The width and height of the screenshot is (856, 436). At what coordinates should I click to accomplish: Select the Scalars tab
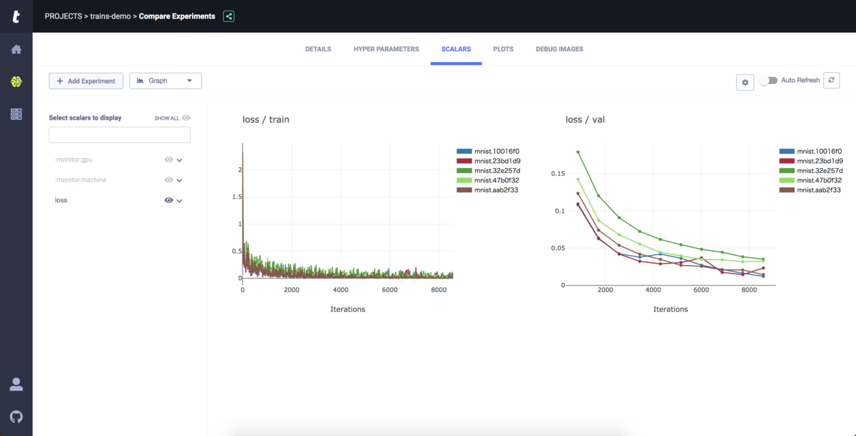click(x=456, y=49)
